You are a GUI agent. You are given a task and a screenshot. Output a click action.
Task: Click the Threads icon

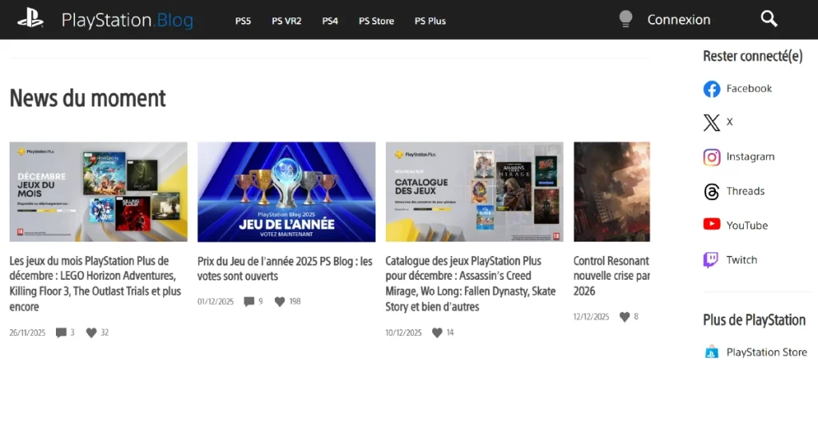712,191
